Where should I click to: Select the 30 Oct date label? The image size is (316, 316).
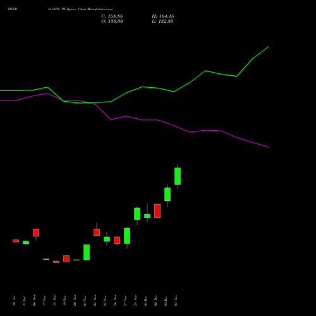click(x=14, y=301)
